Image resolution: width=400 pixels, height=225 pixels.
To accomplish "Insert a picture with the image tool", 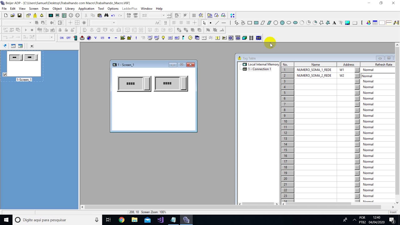I will pos(347,23).
